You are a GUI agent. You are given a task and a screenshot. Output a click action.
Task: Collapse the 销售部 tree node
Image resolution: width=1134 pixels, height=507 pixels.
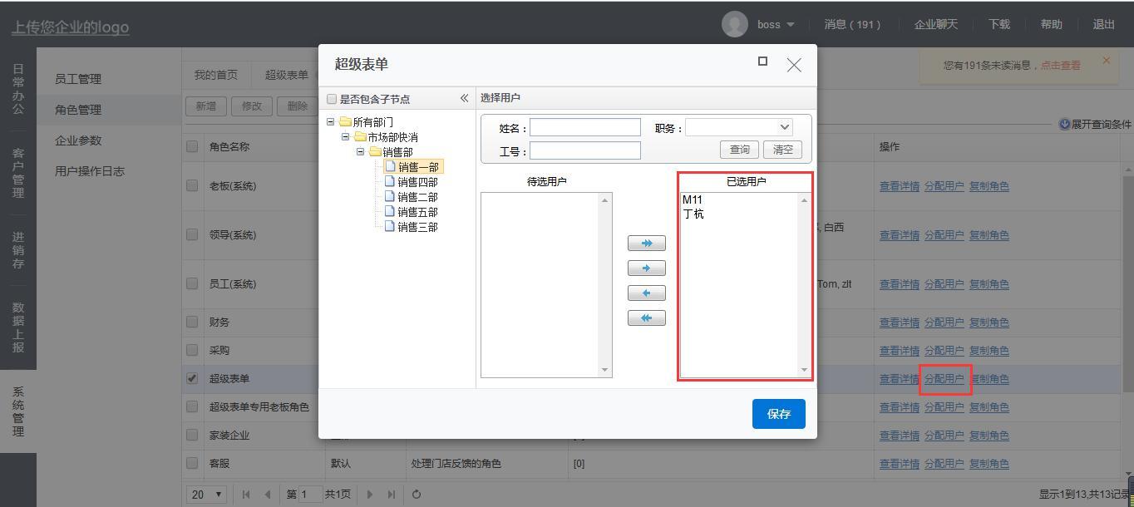point(360,152)
